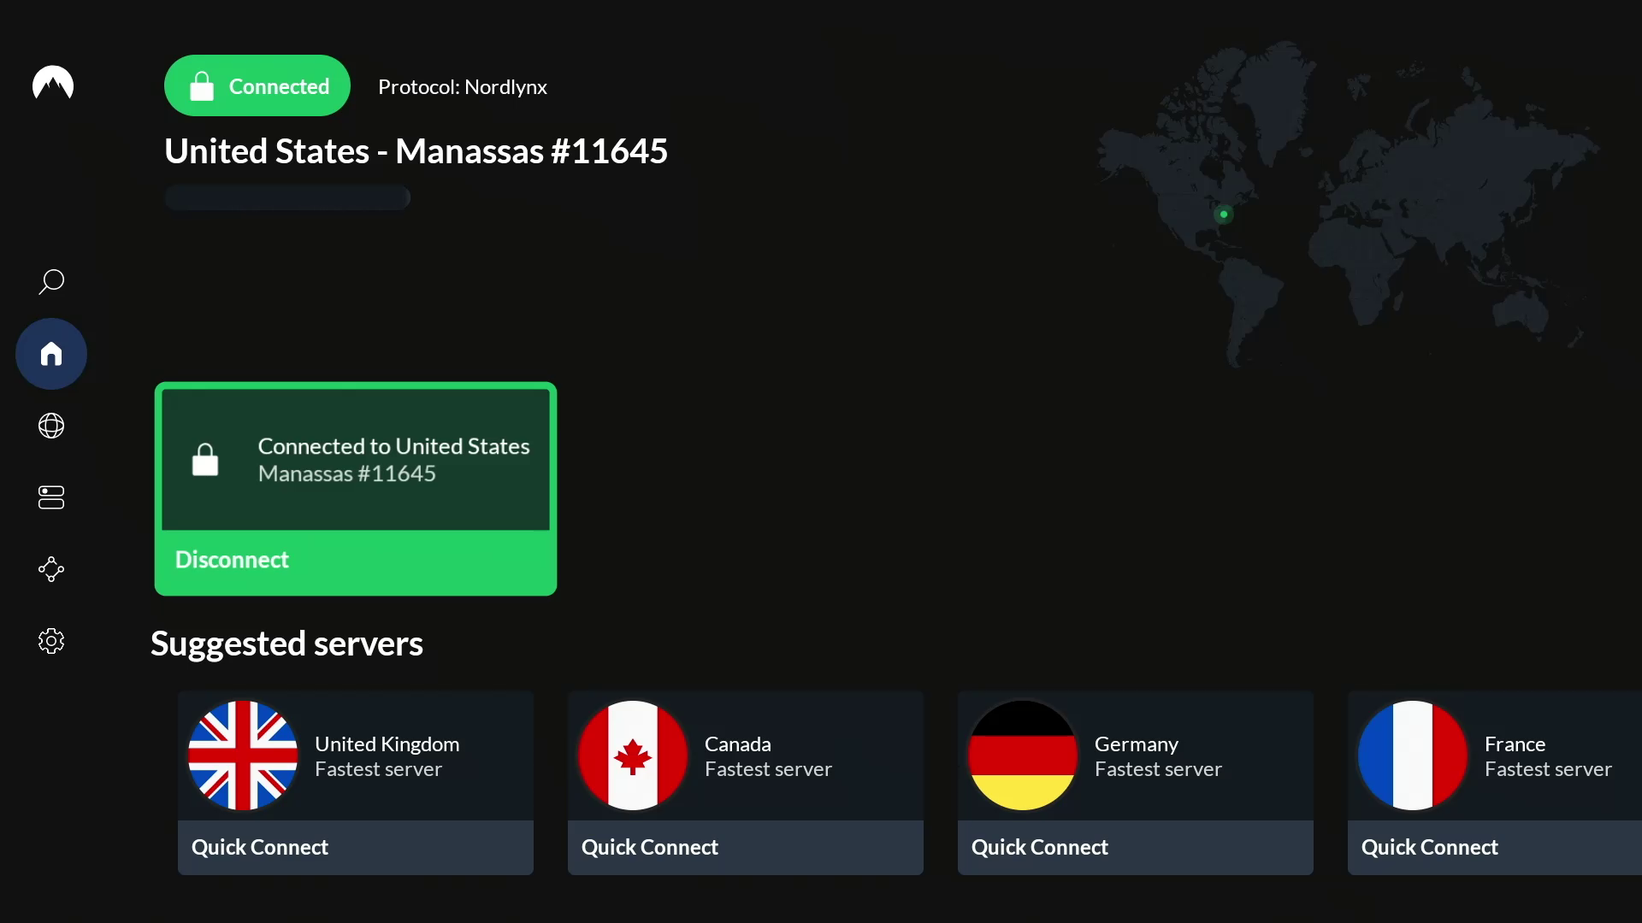Screen dimensions: 1642x923
Task: Select the Connected to United States card
Action: pos(356,458)
